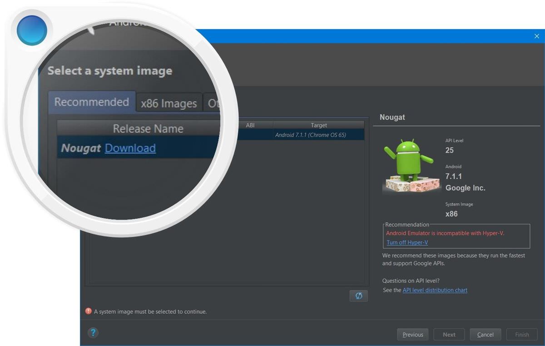Viewport: 545px width, 346px height.
Task: Click the refresh system images icon
Action: pos(359,296)
